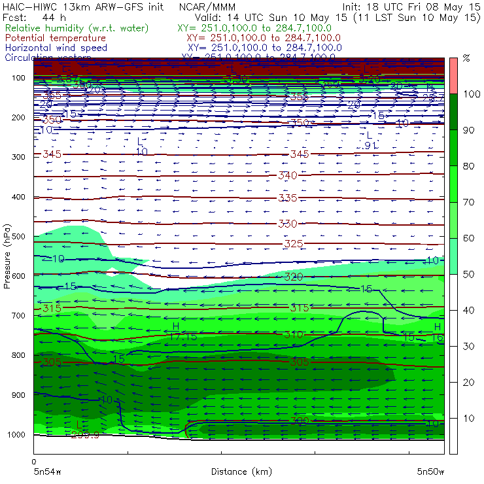484x484 pixels.
Task: Click the 300 hPa pressure axis tick label
Action: click(x=18, y=157)
